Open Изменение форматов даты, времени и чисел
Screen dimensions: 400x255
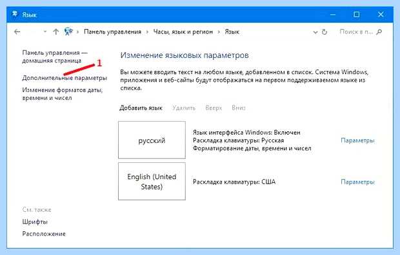pos(62,94)
